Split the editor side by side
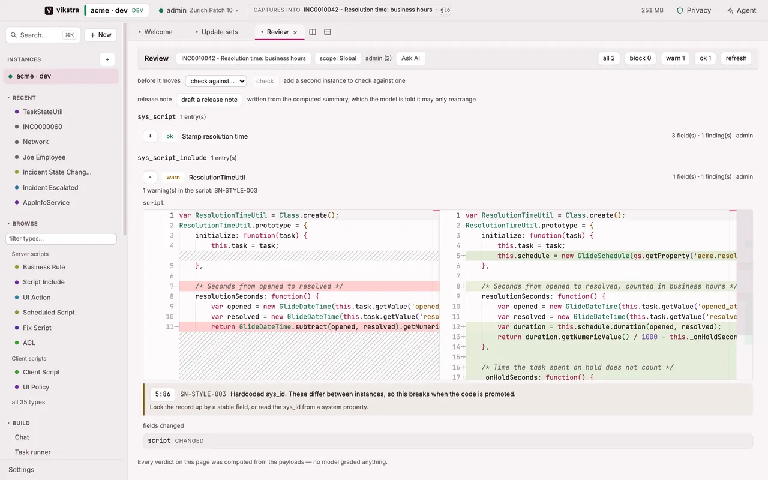768x480 pixels. coord(313,32)
